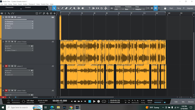This screenshot has width=195, height=110.
Task: Click bar 65 on the timeline ruler
Action: pyautogui.click(x=107, y=13)
